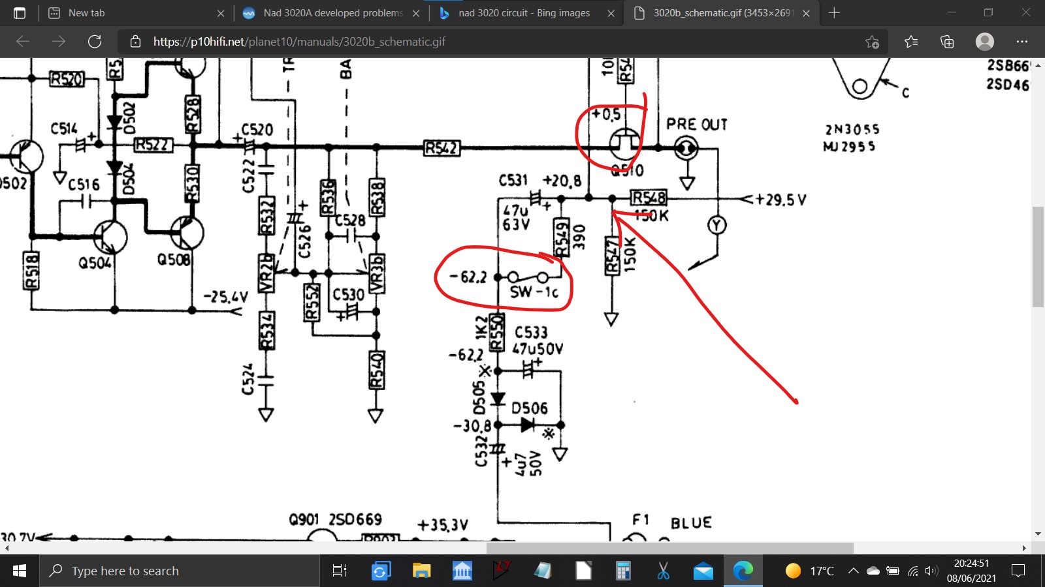Click the D506 diode label
This screenshot has width=1045, height=587.
(530, 409)
